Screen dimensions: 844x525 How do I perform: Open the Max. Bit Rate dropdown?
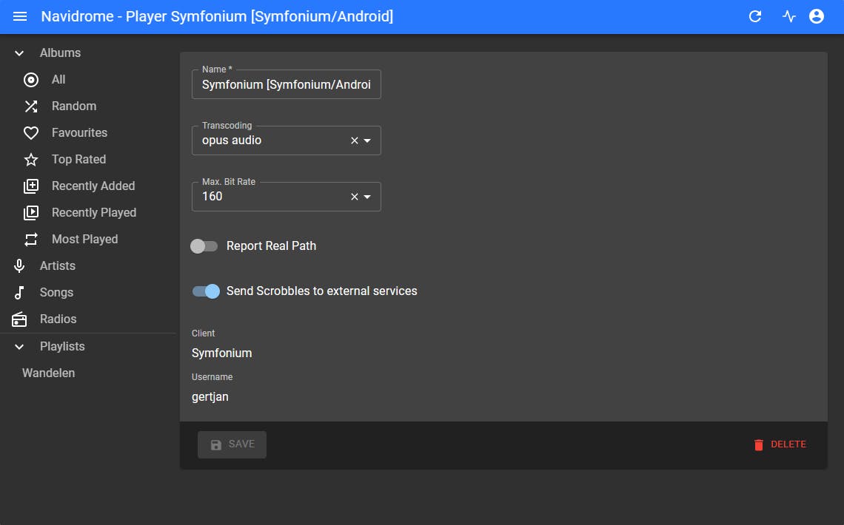pos(366,196)
